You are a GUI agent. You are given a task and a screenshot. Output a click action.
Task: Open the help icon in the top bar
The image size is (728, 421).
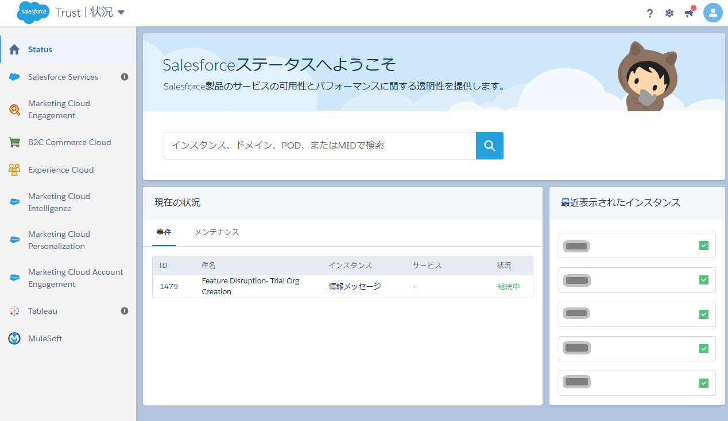tap(649, 13)
